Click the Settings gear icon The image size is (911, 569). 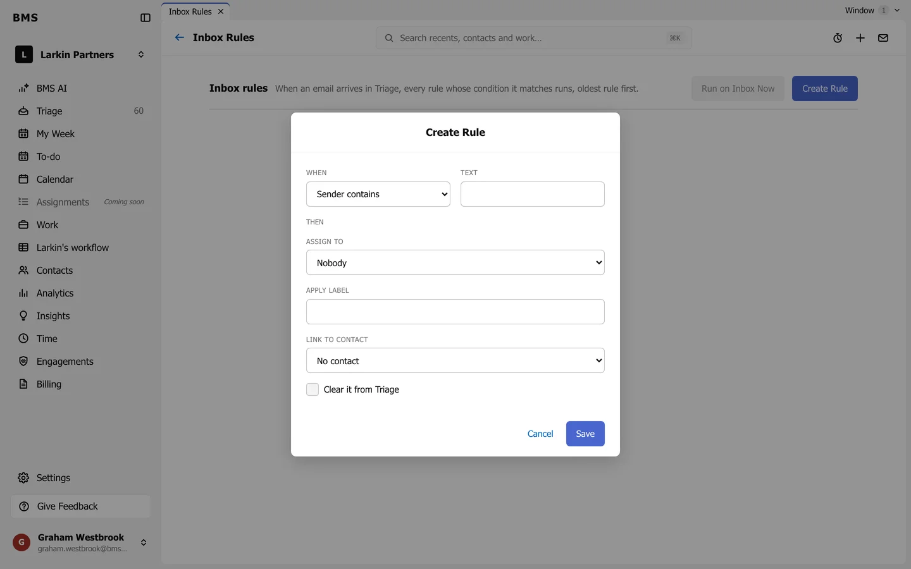23,478
